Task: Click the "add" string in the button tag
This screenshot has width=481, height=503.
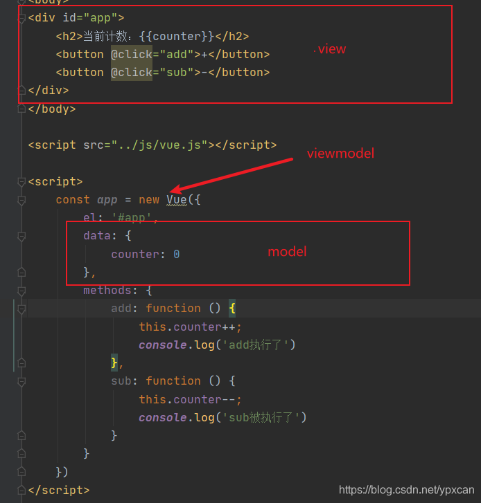Action: (x=177, y=54)
